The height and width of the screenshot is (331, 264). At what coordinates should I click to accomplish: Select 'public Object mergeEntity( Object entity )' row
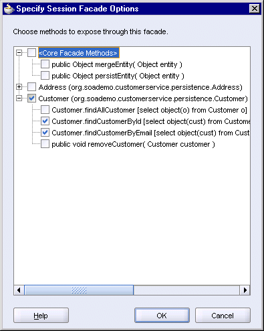[x=117, y=64]
